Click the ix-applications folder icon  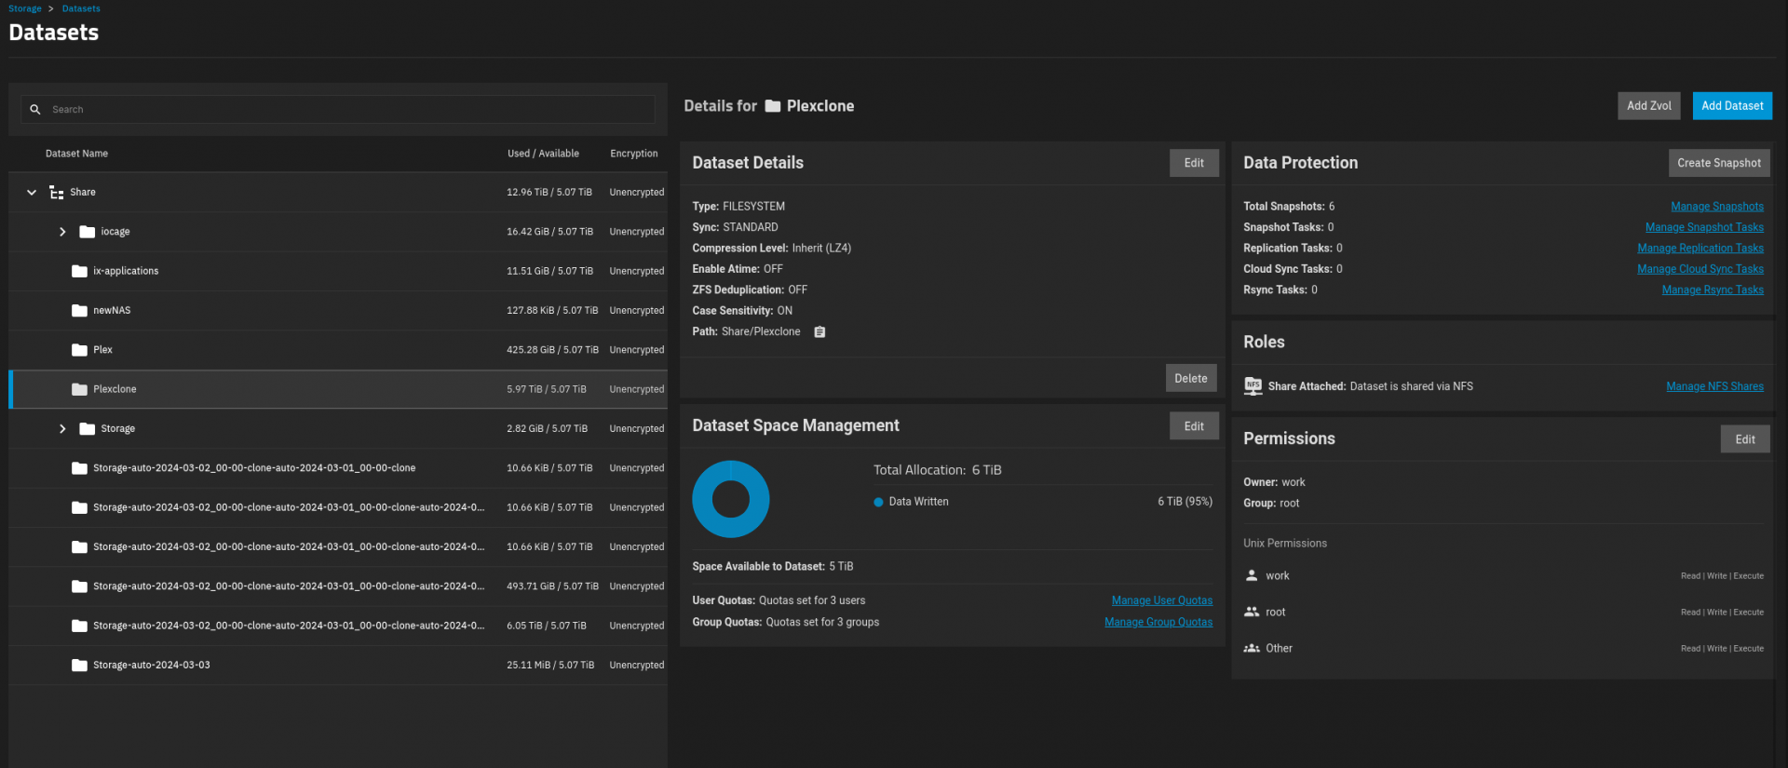79,271
